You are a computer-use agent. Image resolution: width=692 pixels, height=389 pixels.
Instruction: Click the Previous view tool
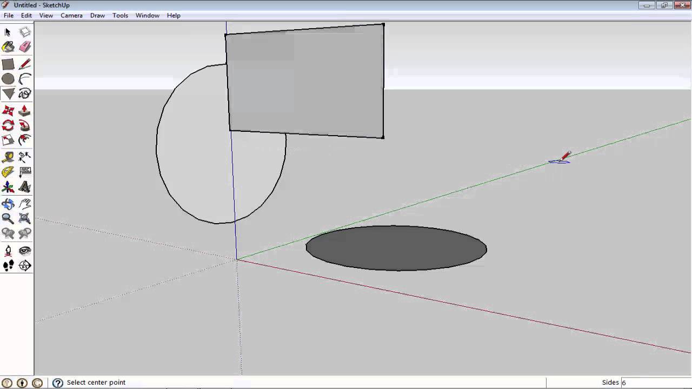8,234
